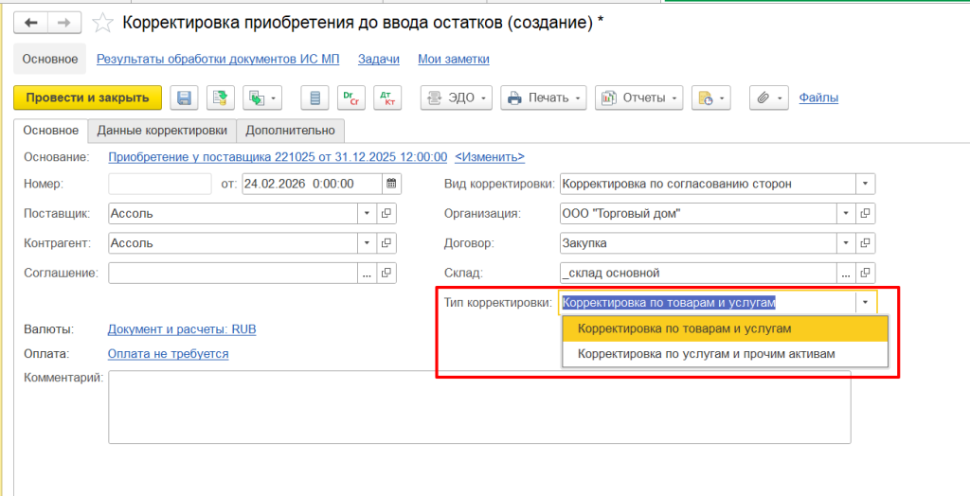Open the Оплата не требуется link
Viewport: 970px width, 496px height.
tap(168, 353)
